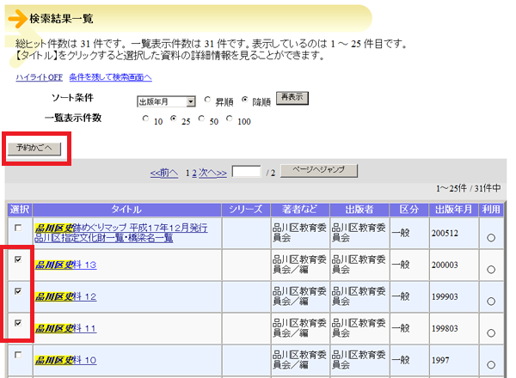Open the 条件を残して検索画面へ link
Image resolution: width=516 pixels, height=378 pixels.
pos(111,77)
